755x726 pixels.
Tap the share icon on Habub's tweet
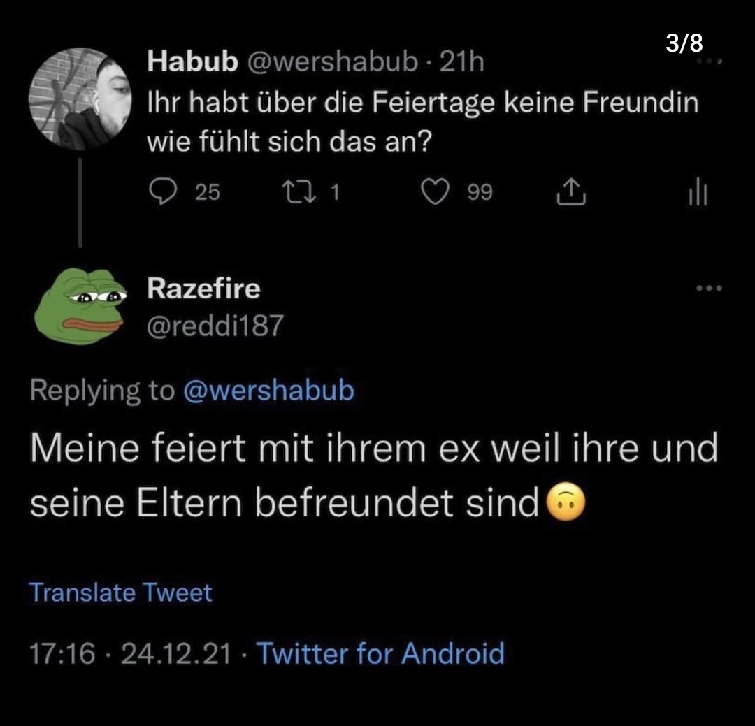tap(570, 191)
